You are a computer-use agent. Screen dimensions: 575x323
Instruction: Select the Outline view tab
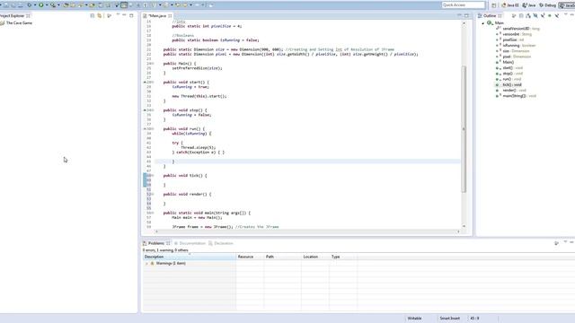point(490,16)
